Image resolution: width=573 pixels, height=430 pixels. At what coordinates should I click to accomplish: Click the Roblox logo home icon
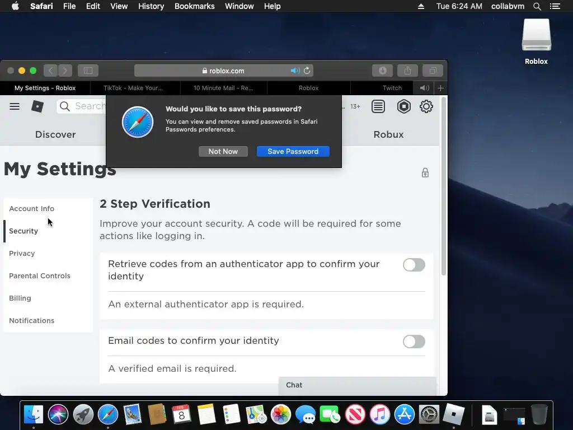pyautogui.click(x=37, y=106)
